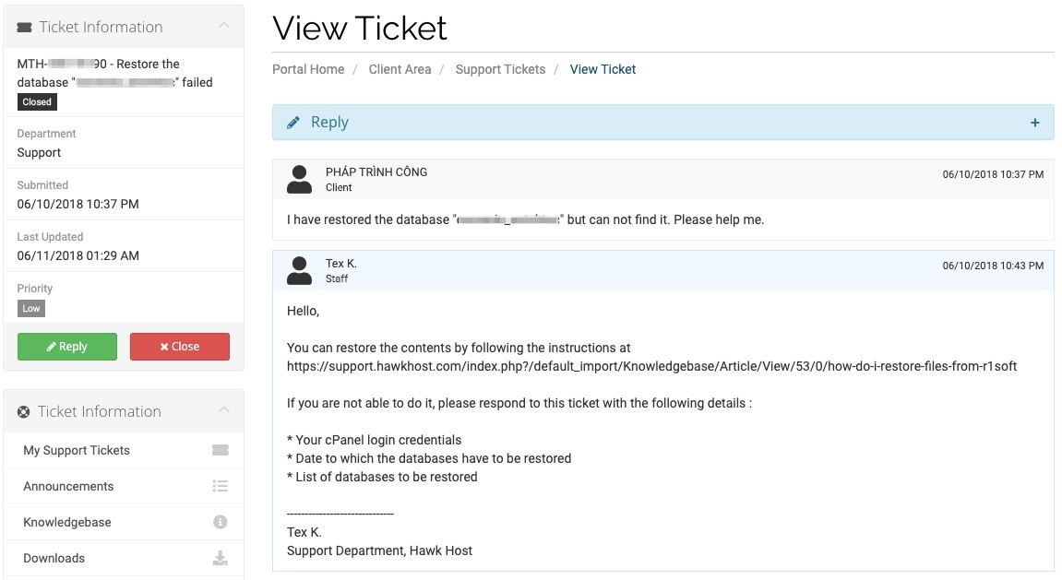Screen dimensions: 1062x580
Task: Click the staff avatar of Tex K.
Action: pyautogui.click(x=299, y=271)
